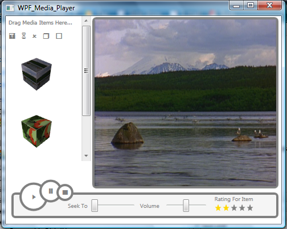Screen dimensions: 287x229
Task: Set rating to five stars
Action: coord(250,208)
